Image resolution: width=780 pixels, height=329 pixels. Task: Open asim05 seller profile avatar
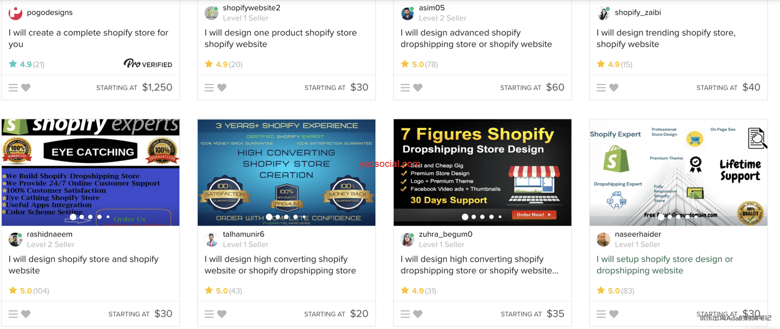(407, 13)
